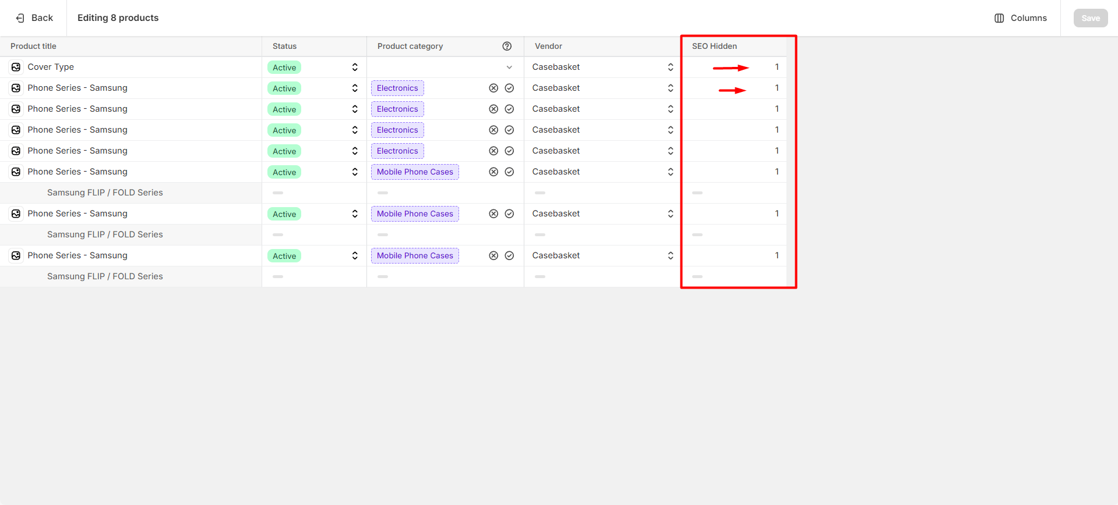
Task: Reject the Electronics suggestion in the first Samsung row
Action: tap(493, 88)
